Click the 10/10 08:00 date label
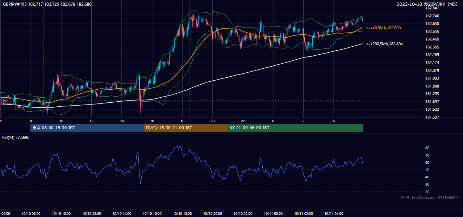Viewport: 463px width, 217px height. [30, 214]
